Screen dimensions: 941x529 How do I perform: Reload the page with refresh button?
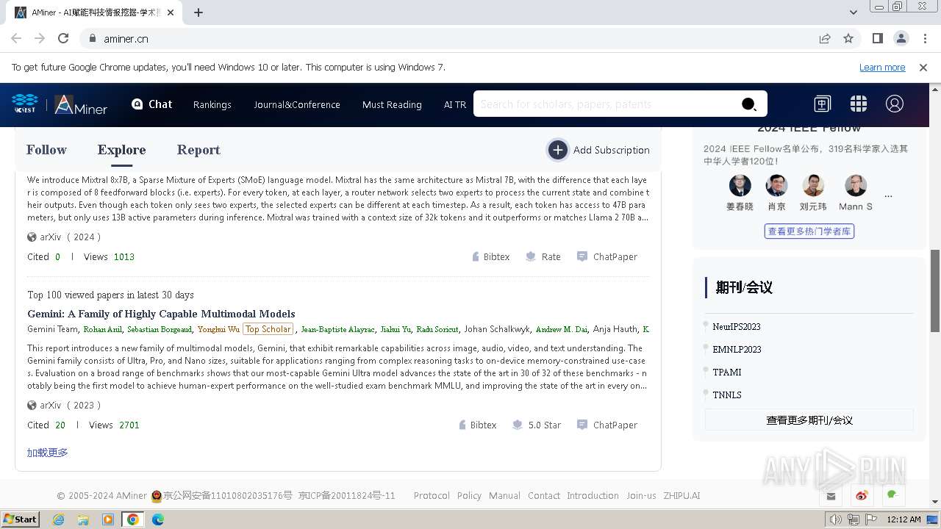(63, 38)
